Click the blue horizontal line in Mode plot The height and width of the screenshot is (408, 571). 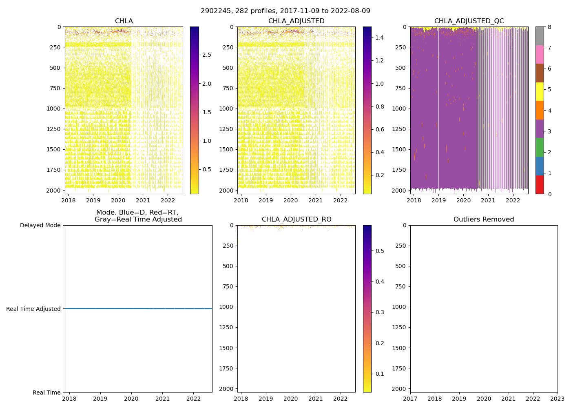tap(139, 309)
